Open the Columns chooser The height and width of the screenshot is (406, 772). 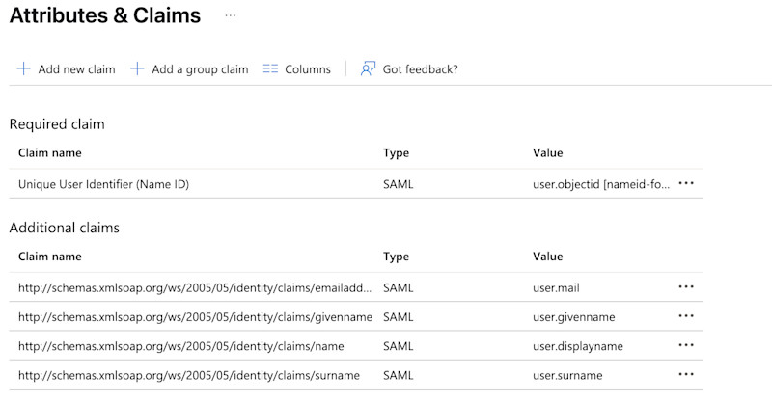pyautogui.click(x=307, y=69)
